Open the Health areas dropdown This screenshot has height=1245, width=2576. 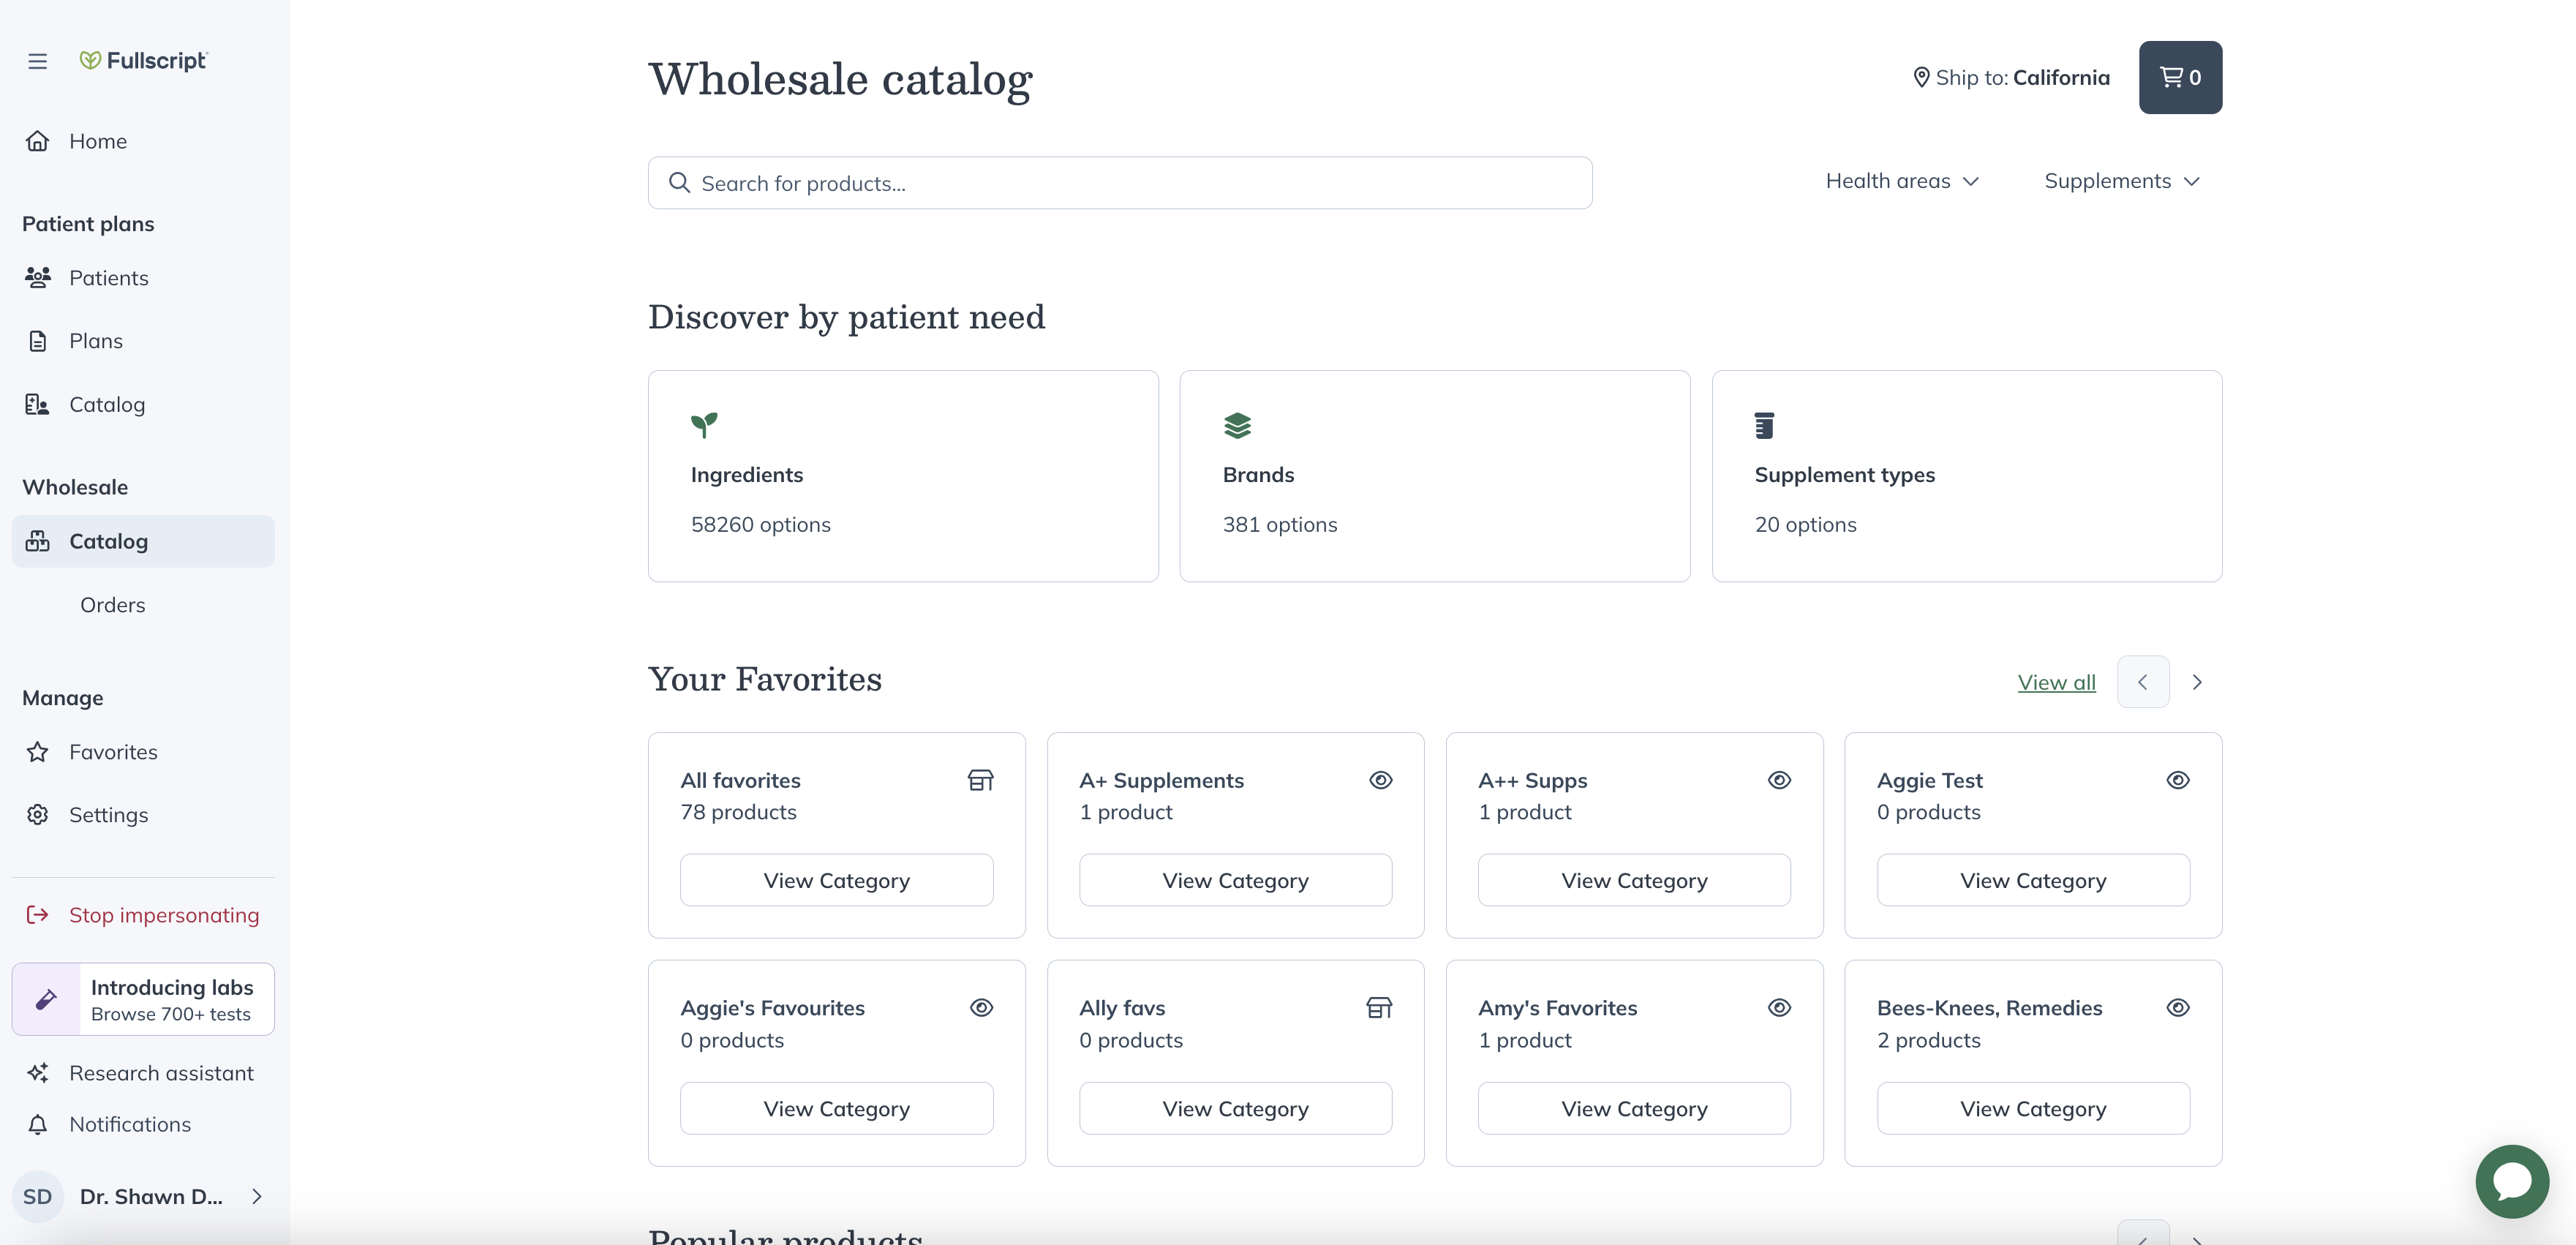1900,181
